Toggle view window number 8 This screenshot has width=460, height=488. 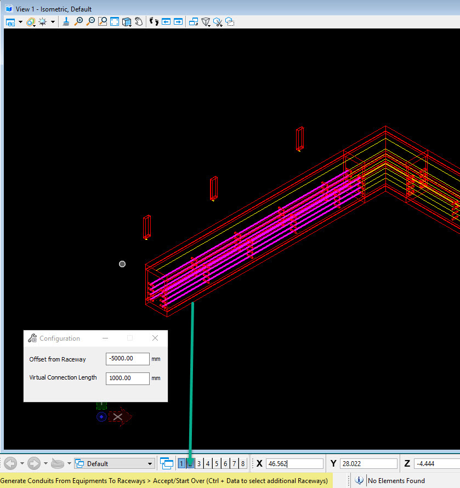coord(243,464)
